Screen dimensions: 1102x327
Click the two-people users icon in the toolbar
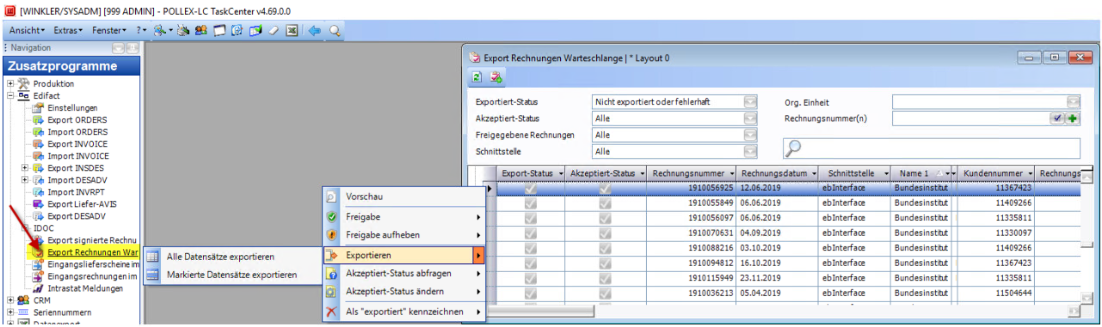click(x=201, y=30)
